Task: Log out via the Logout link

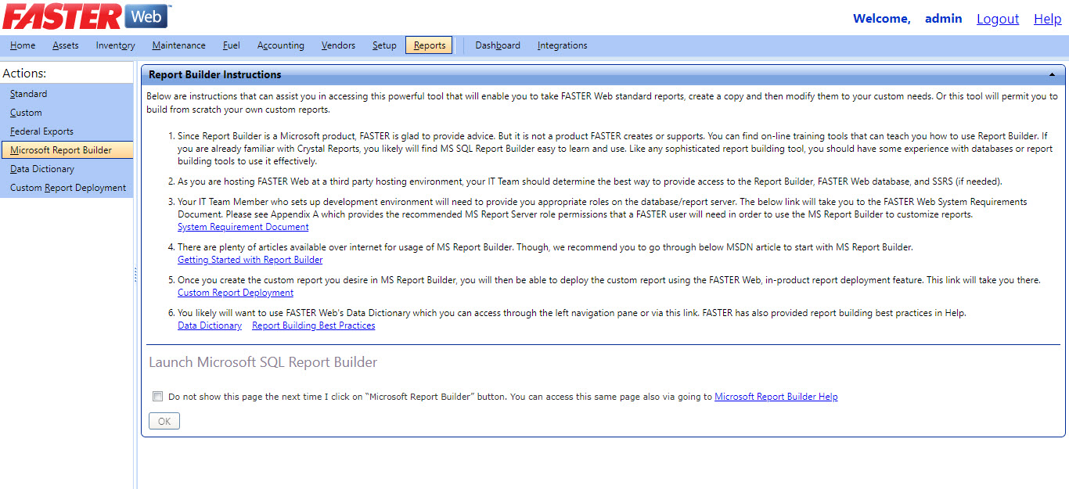Action: pos(998,19)
